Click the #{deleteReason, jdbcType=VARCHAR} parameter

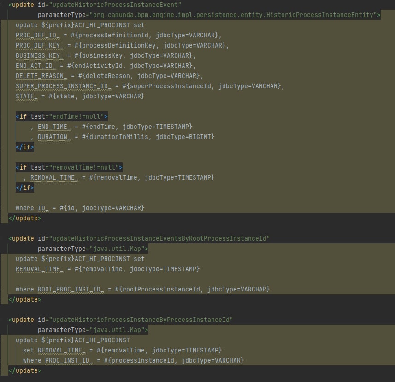(139, 76)
